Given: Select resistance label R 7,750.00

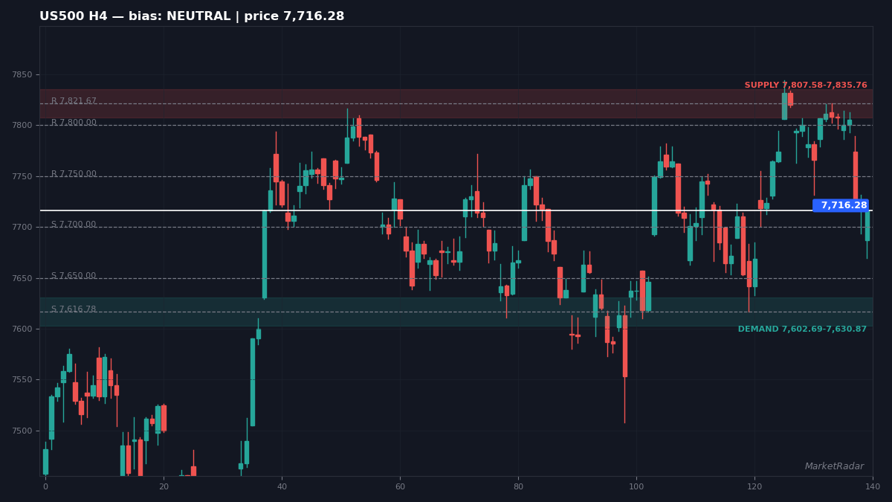Looking at the screenshot, I should [x=74, y=174].
